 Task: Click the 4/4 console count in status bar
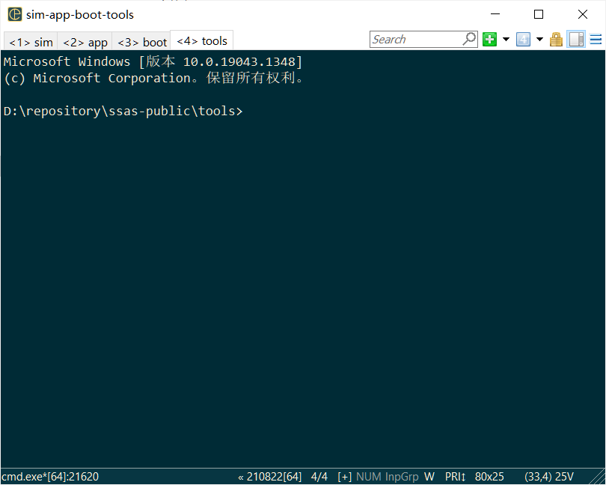[319, 477]
